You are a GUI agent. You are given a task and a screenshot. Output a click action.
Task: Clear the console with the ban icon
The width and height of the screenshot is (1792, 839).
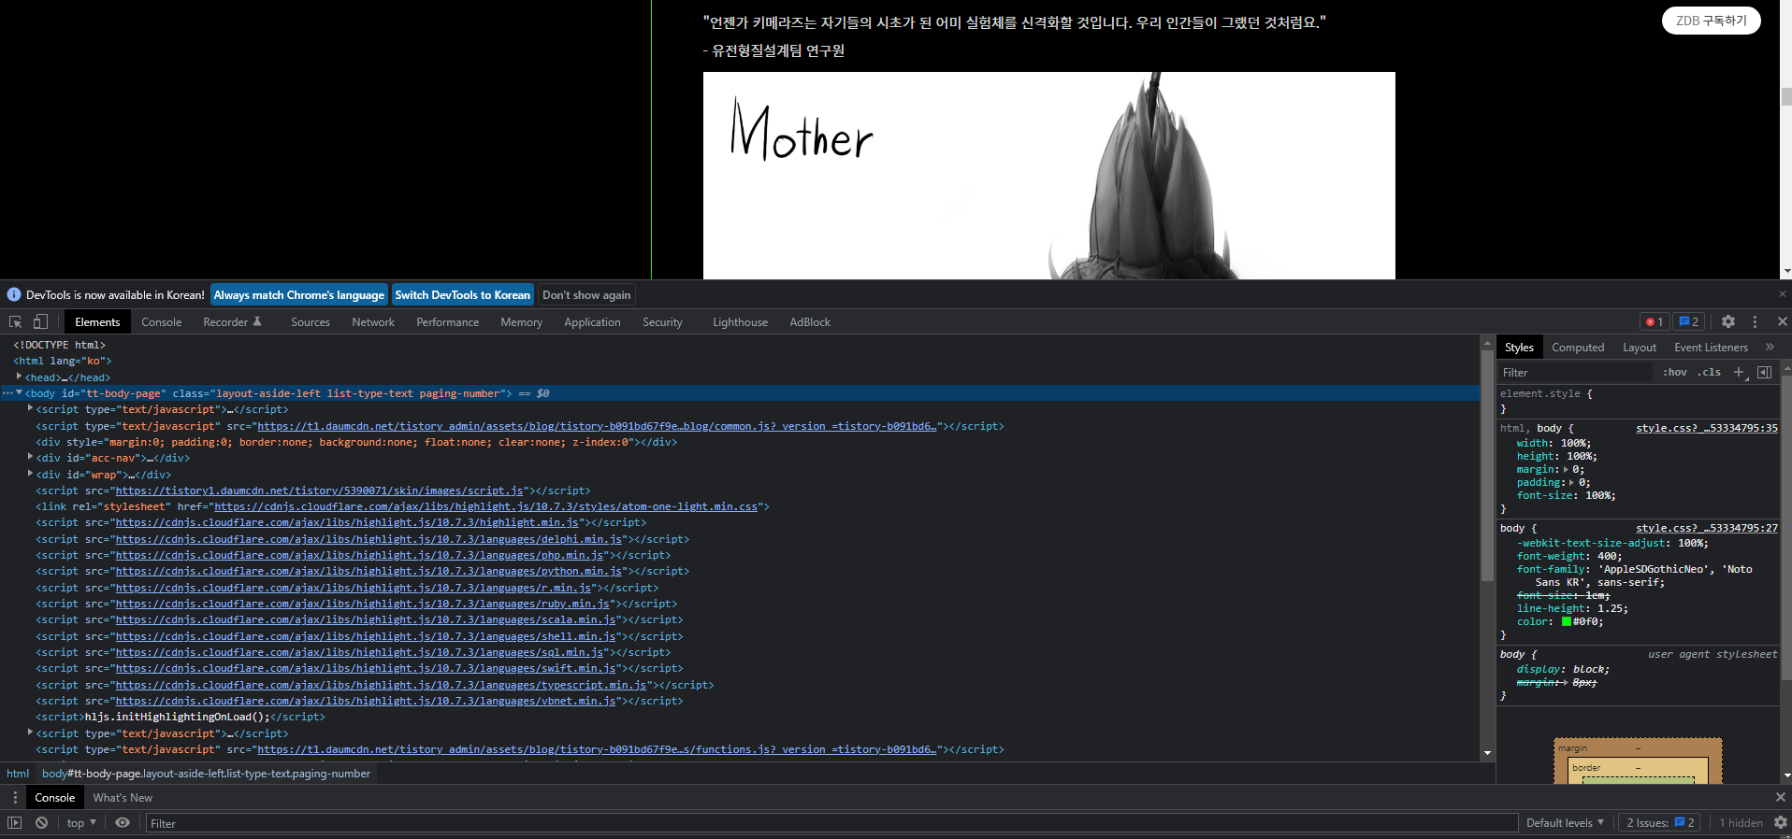tap(41, 822)
